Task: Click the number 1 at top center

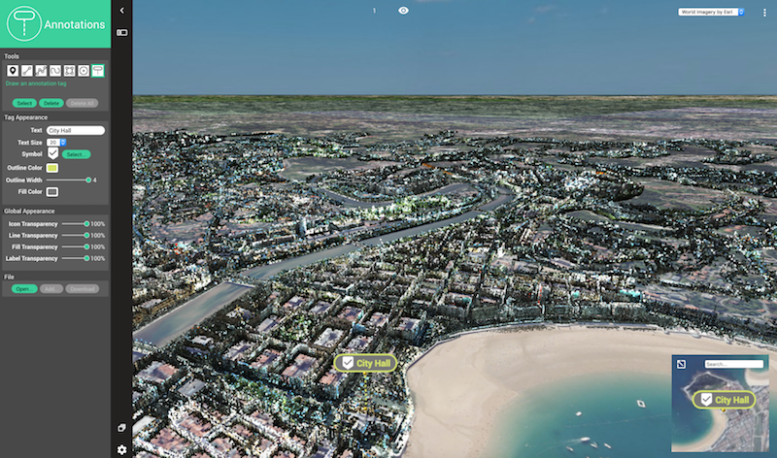Action: [374, 11]
